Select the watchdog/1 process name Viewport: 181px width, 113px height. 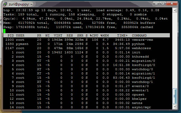pyautogui.click(x=142, y=82)
